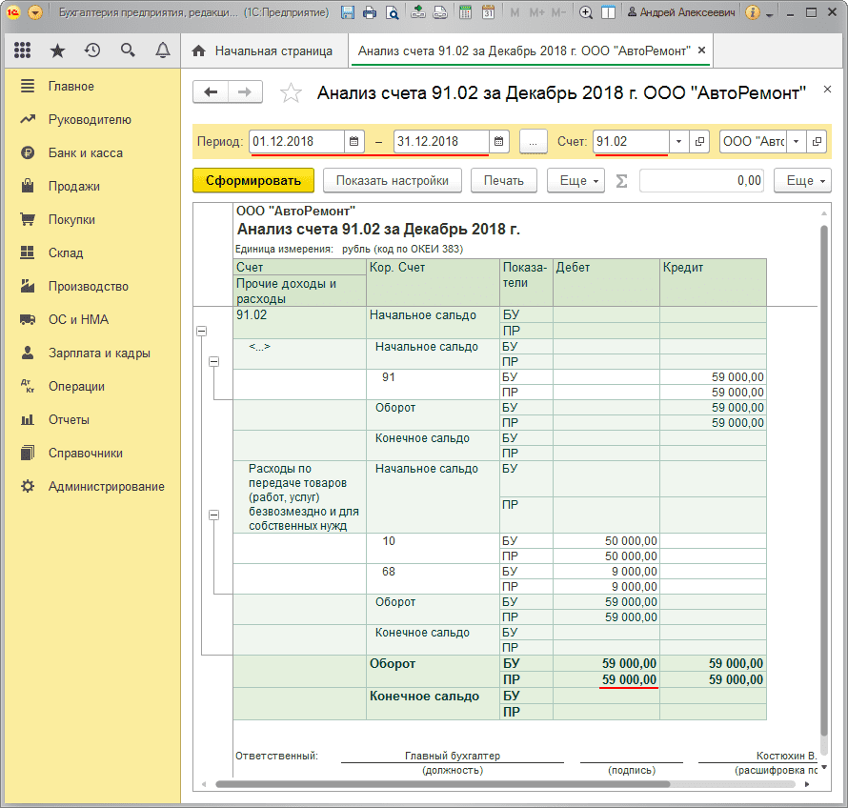848x808 pixels.
Task: Open period selection ellipsis button
Action: (x=534, y=142)
